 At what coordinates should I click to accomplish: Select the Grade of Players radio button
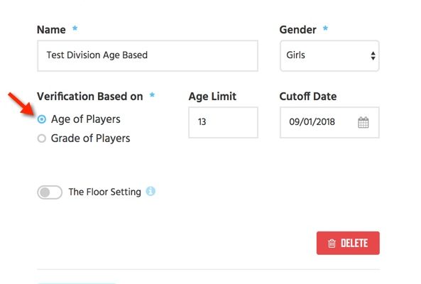coord(42,138)
